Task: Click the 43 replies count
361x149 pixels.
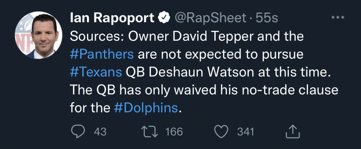Action: (x=100, y=132)
